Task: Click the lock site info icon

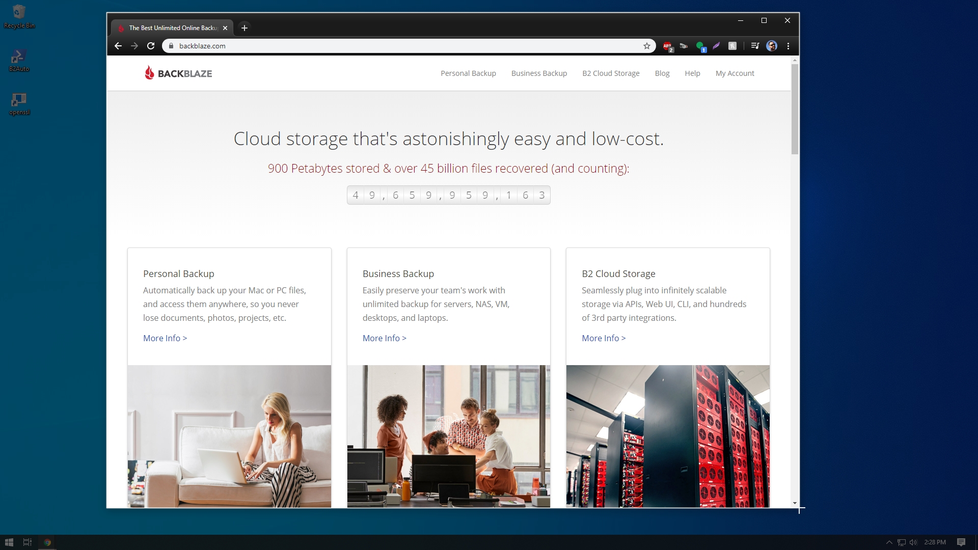Action: (171, 46)
